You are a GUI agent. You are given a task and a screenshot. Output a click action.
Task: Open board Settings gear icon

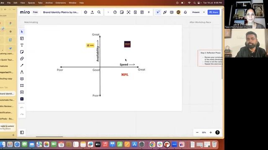85,12
